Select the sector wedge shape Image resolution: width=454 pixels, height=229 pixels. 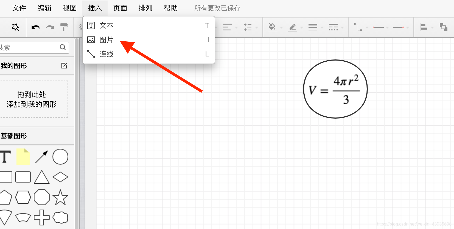(5, 217)
